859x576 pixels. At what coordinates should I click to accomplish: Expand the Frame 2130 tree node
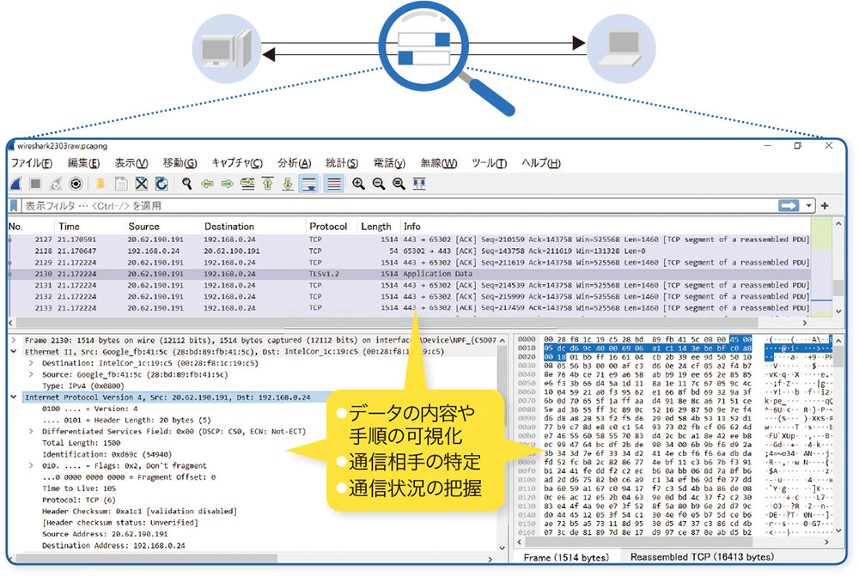13,340
